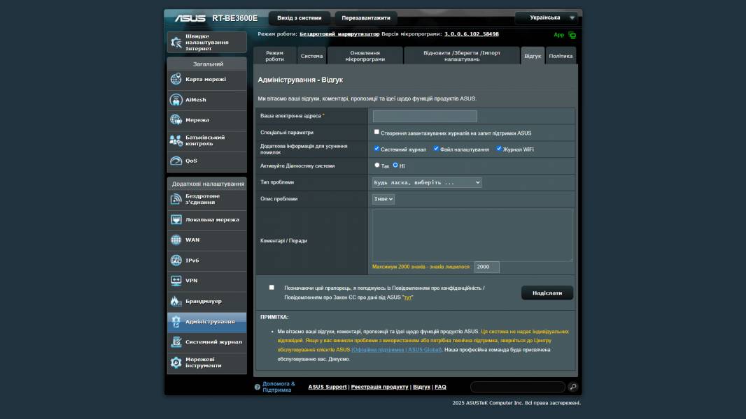Open AiMesh menu item text
This screenshot has height=419, width=746.
click(x=195, y=100)
